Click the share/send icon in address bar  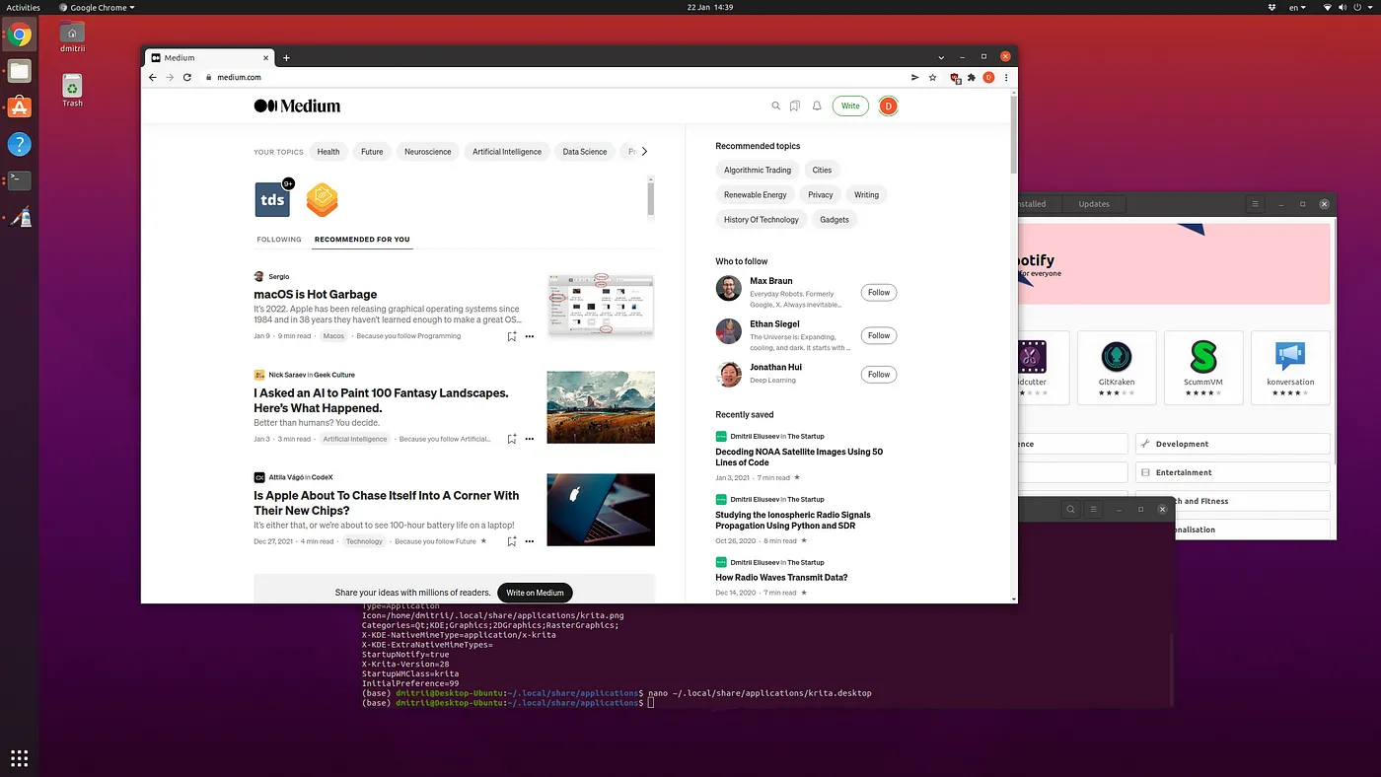[x=914, y=77]
